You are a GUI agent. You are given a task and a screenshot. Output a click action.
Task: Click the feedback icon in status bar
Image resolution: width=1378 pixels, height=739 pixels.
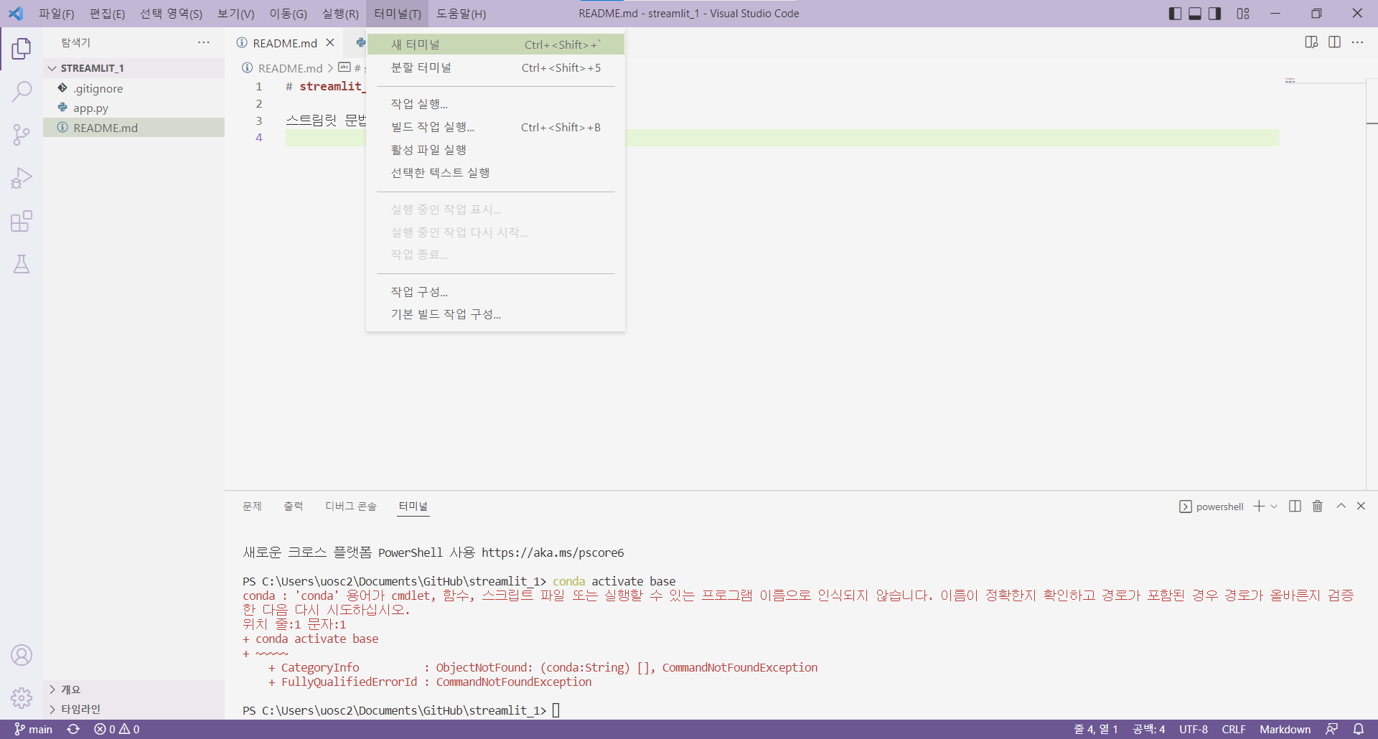coord(1331,729)
